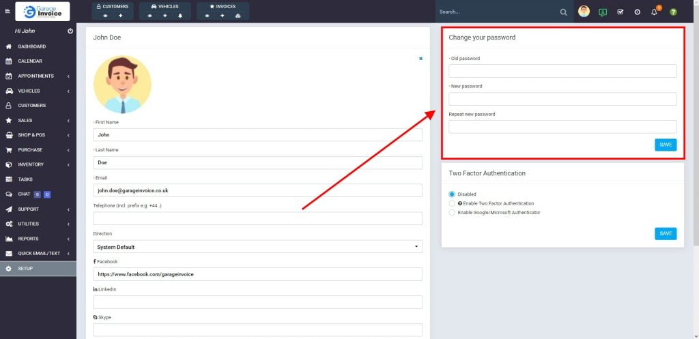Screen dimensions: 699x339
Task: Click the eye icon under Invoices shortcut
Action: 208,15
